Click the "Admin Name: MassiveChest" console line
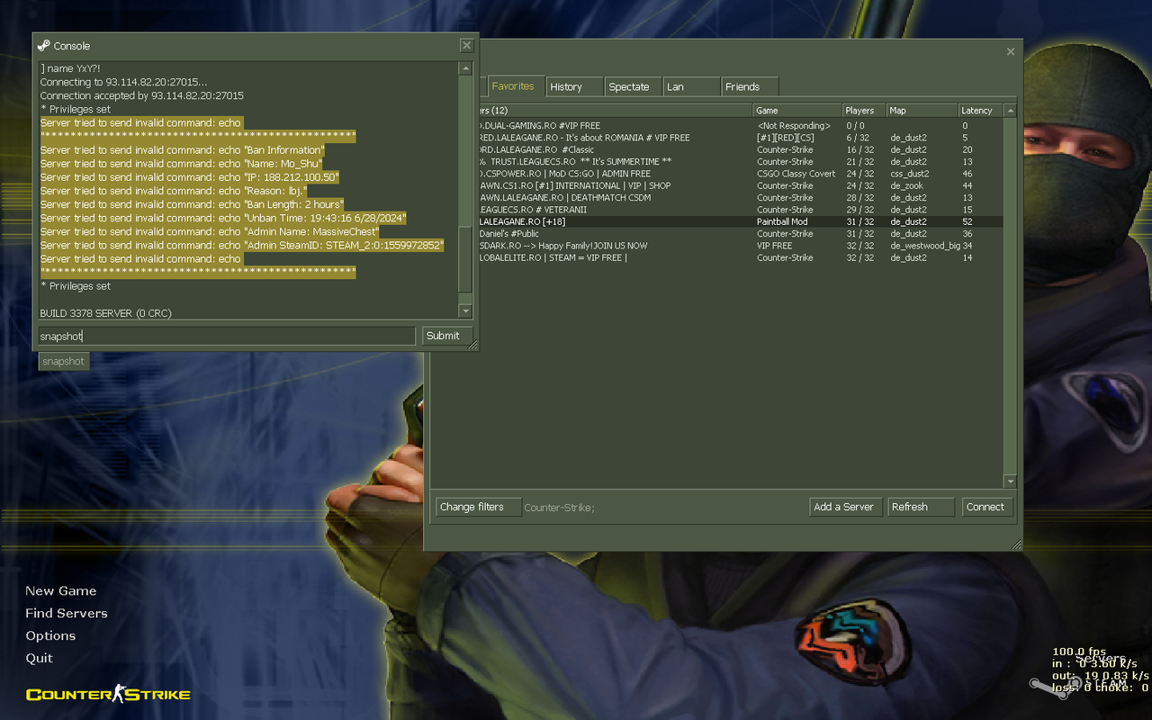Screen dimensions: 1152x720 pyautogui.click(x=210, y=231)
